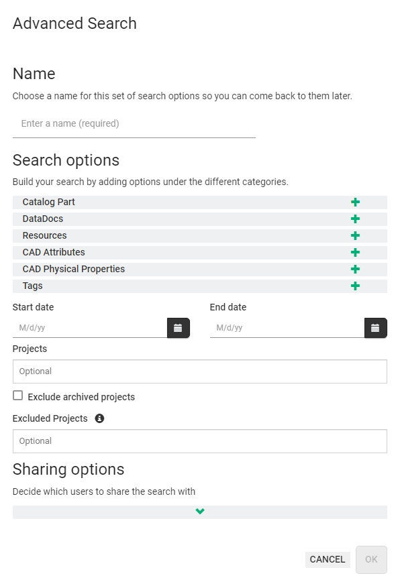Focus the search name input field

pos(134,124)
